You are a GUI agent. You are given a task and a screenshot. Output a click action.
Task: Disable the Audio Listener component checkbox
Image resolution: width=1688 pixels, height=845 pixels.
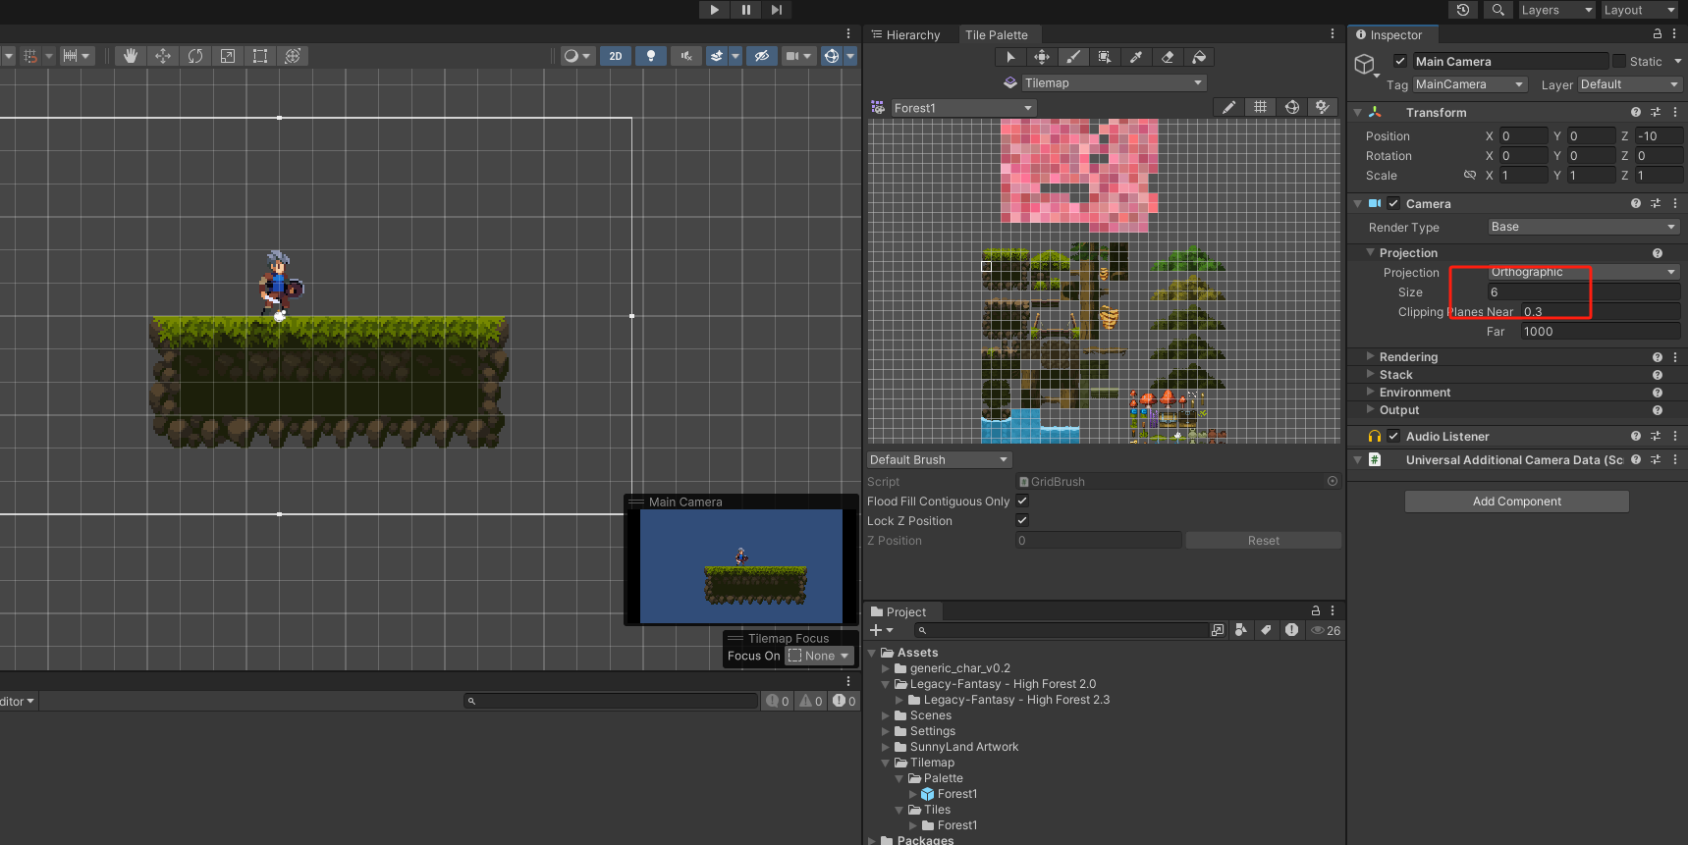1393,436
